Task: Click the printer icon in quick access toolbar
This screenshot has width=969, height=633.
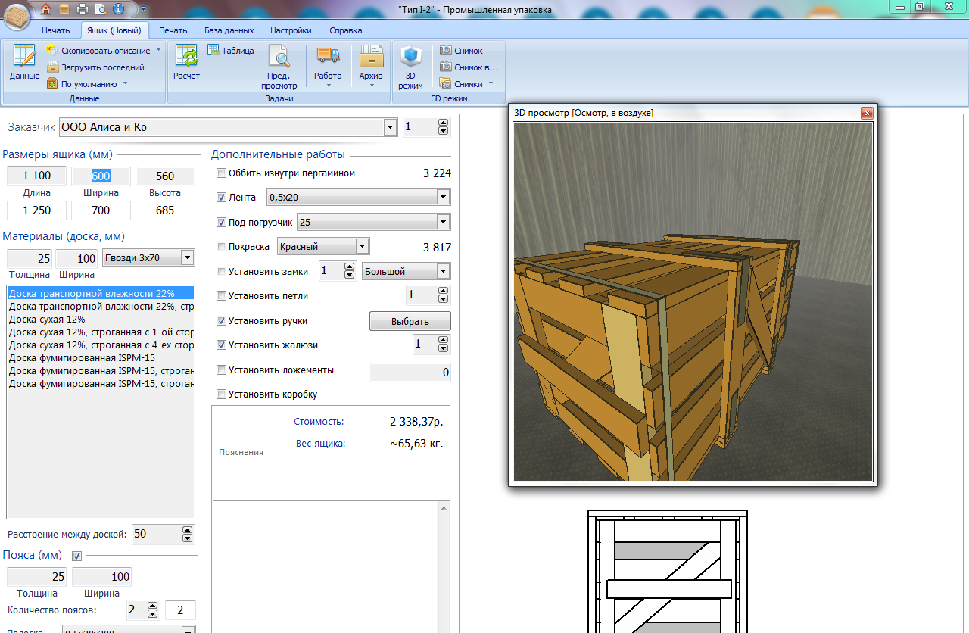Action: pyautogui.click(x=83, y=10)
